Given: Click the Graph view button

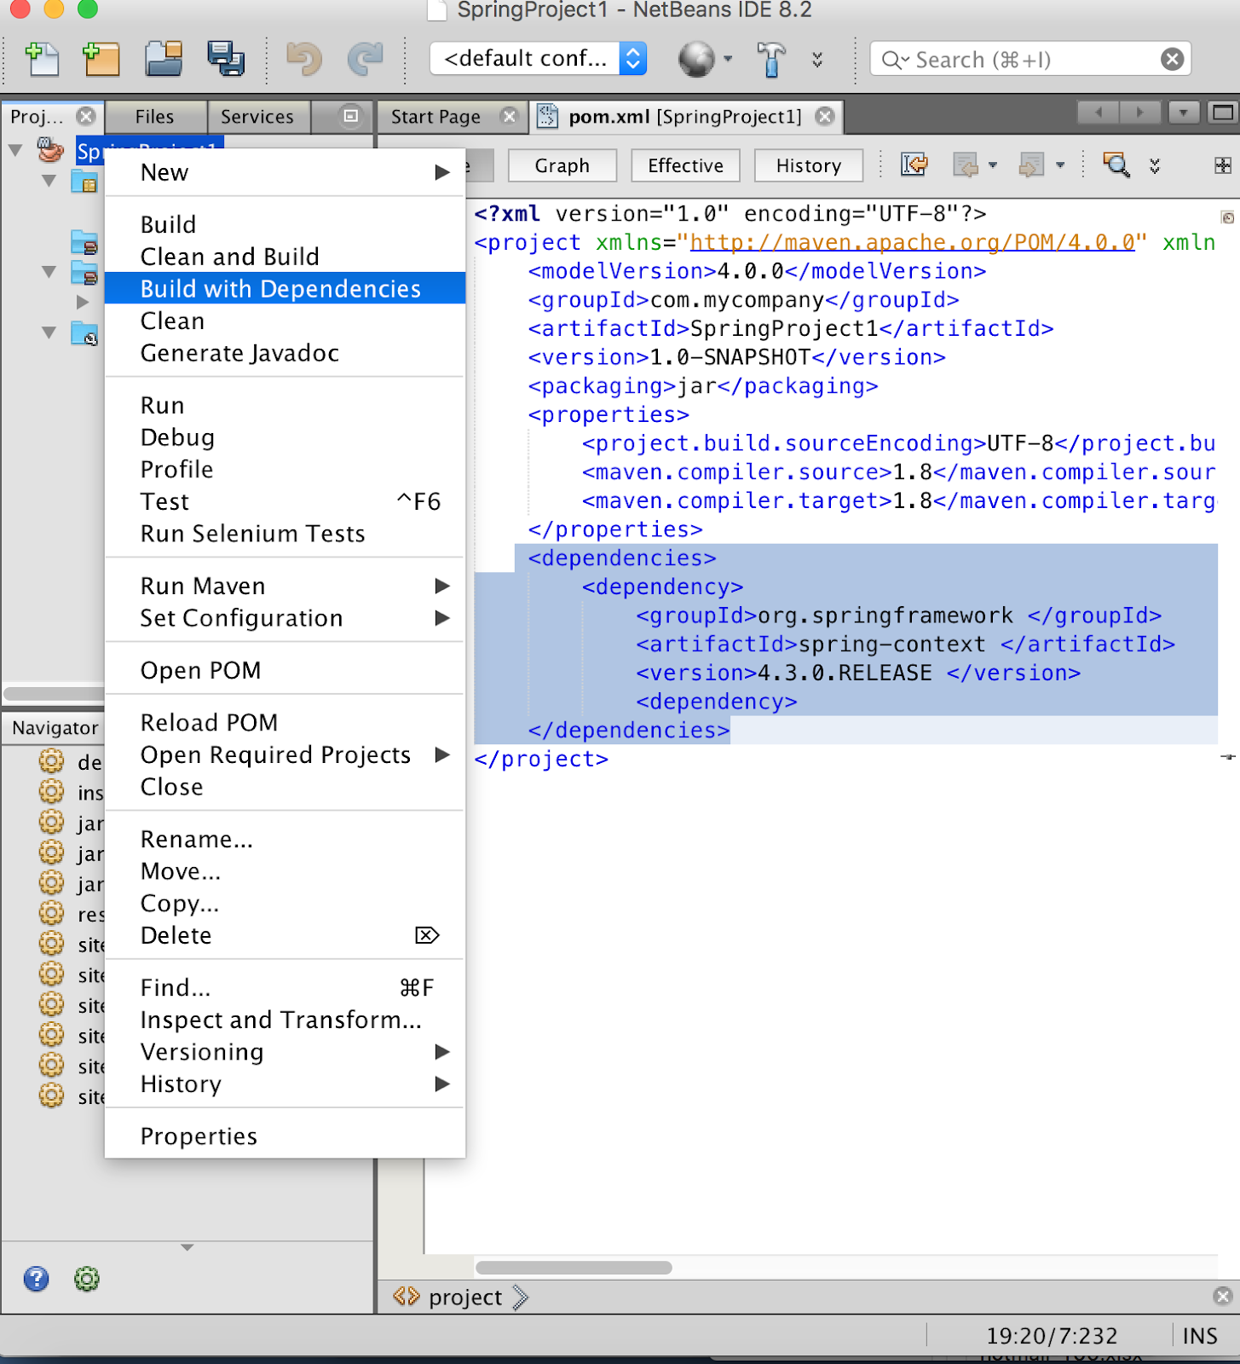Looking at the screenshot, I should [562, 165].
